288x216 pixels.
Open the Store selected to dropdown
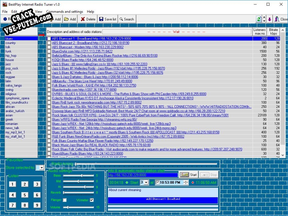click(x=41, y=168)
